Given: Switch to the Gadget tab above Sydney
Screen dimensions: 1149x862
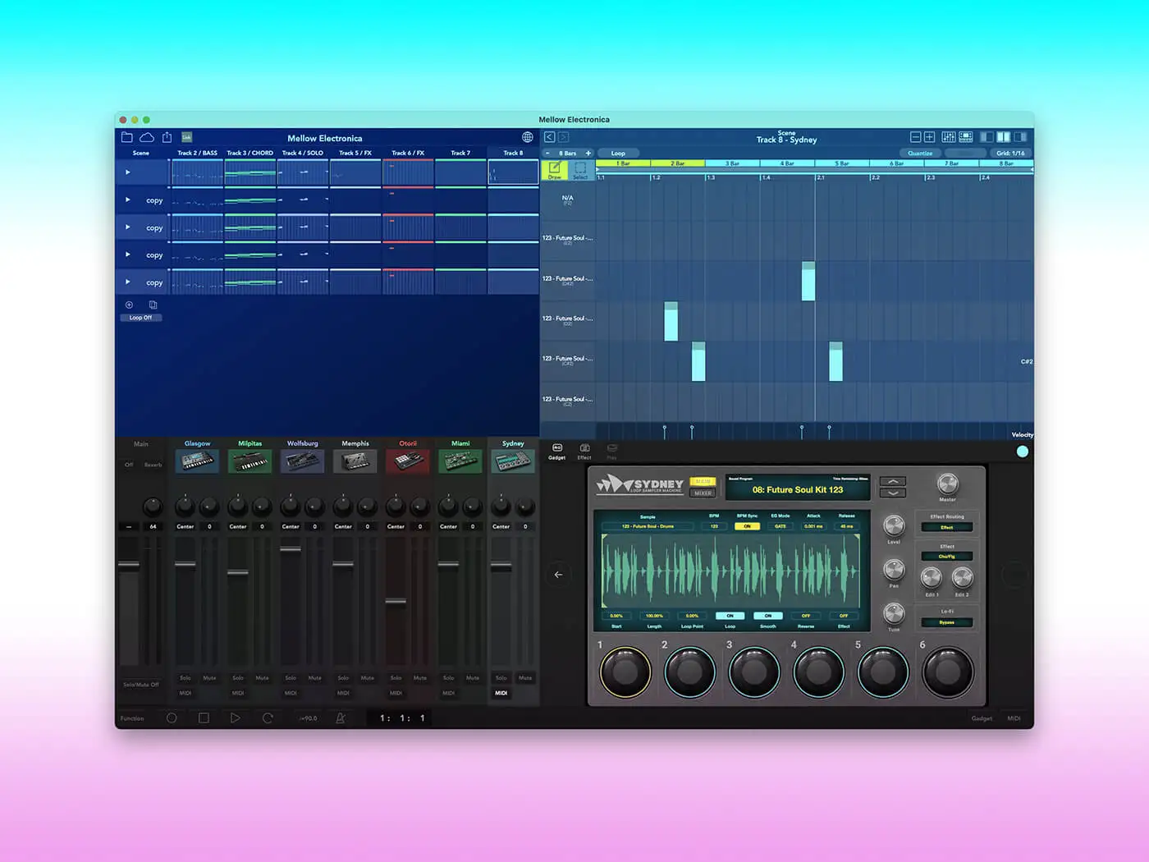Looking at the screenshot, I should (557, 452).
